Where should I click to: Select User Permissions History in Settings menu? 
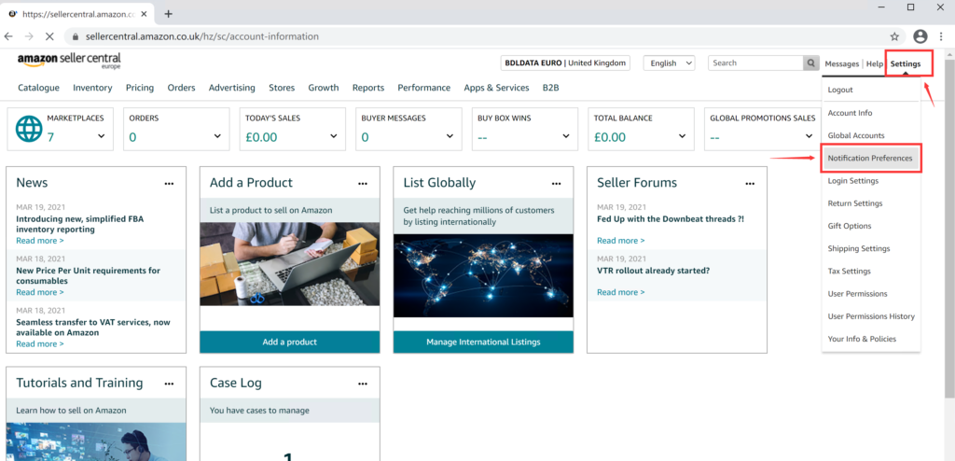point(871,315)
